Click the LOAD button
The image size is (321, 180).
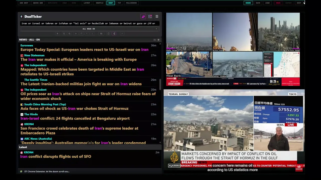pyautogui.click(x=268, y=3)
